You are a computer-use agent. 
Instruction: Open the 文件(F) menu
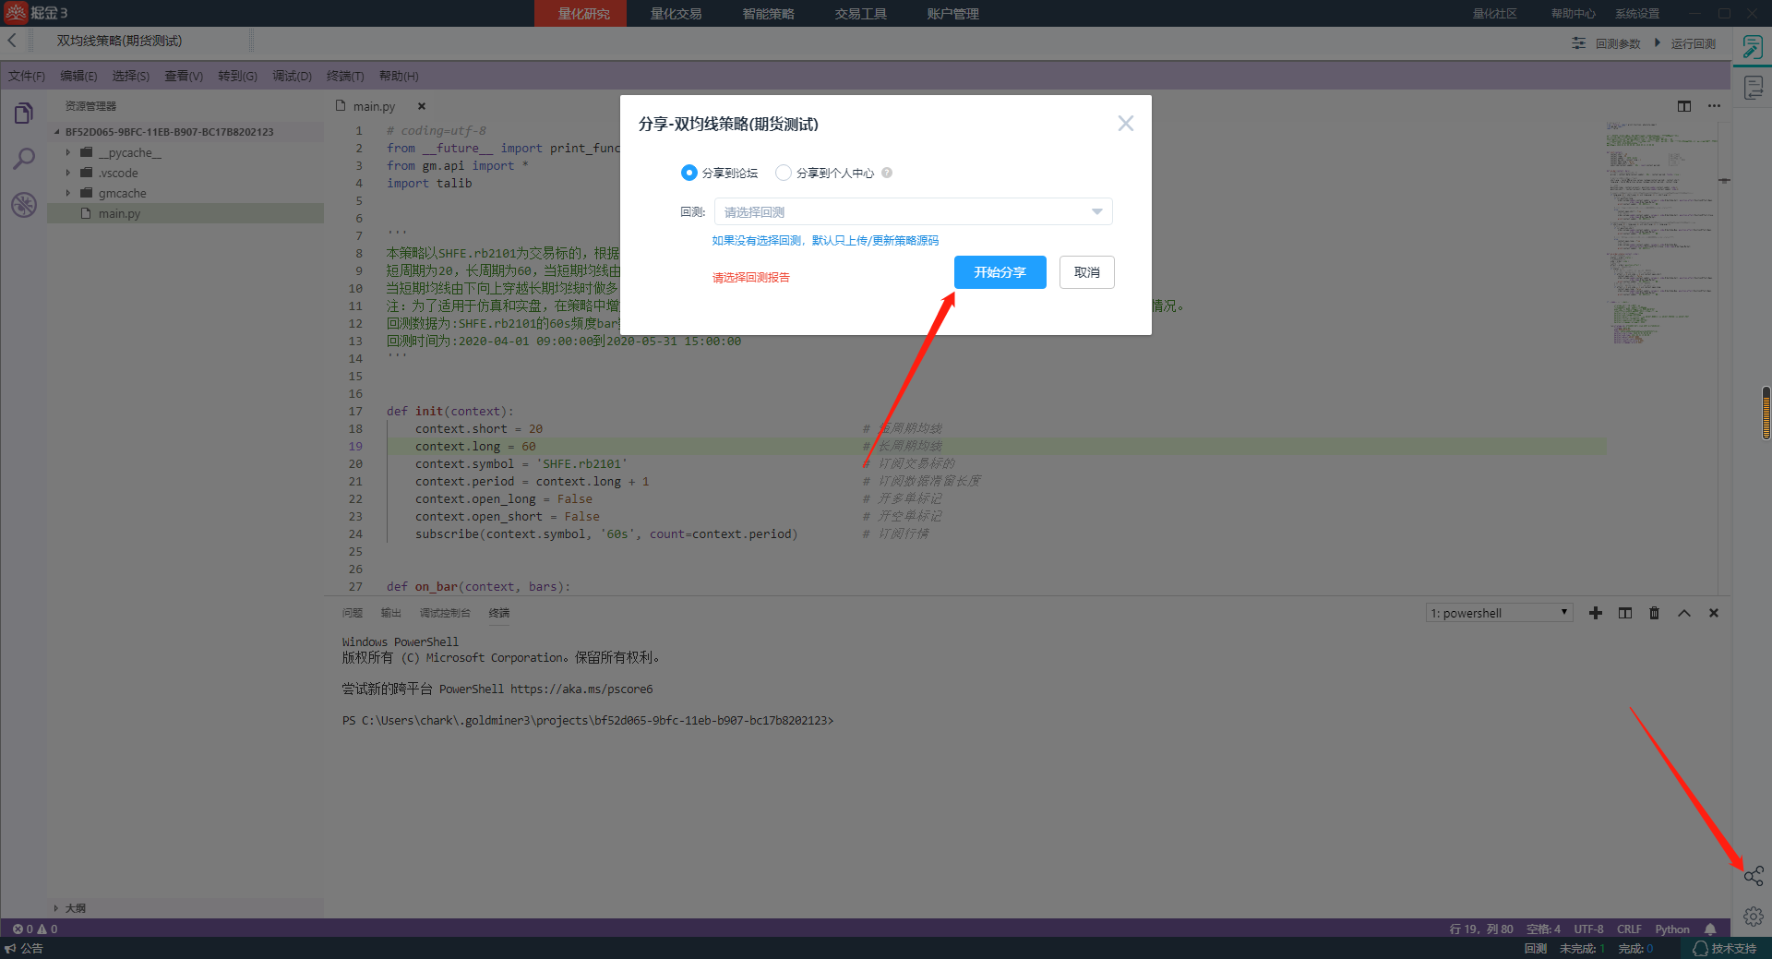pyautogui.click(x=27, y=76)
